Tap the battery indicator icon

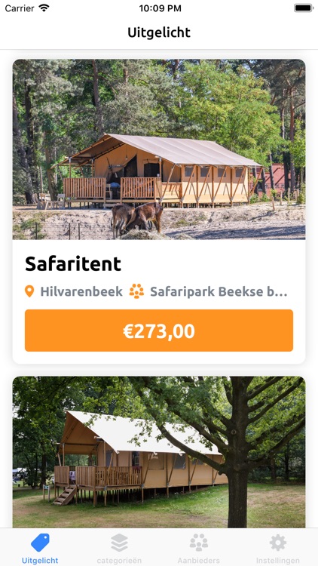click(x=303, y=8)
